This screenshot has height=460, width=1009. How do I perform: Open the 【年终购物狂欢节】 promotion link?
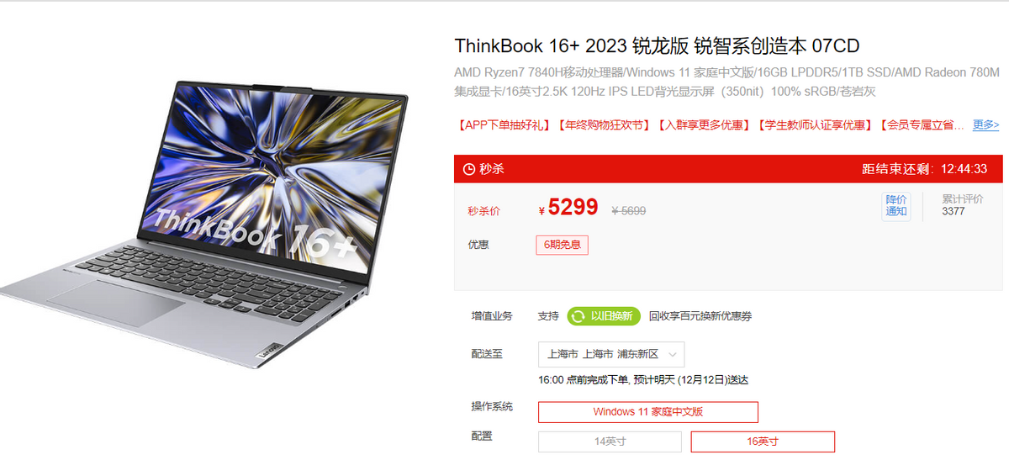click(x=604, y=124)
